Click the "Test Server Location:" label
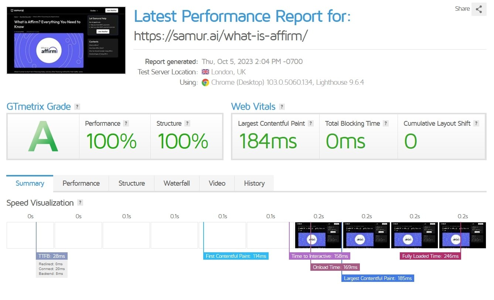Viewport: 494px width, 300px height. point(168,72)
